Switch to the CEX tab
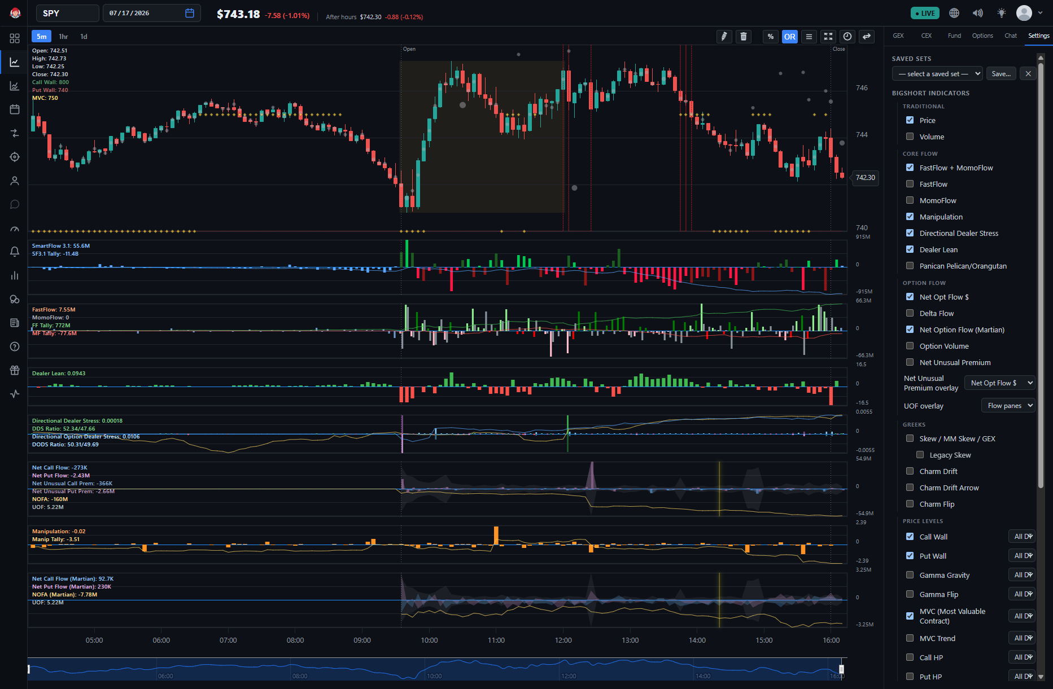The height and width of the screenshot is (689, 1053). click(927, 36)
